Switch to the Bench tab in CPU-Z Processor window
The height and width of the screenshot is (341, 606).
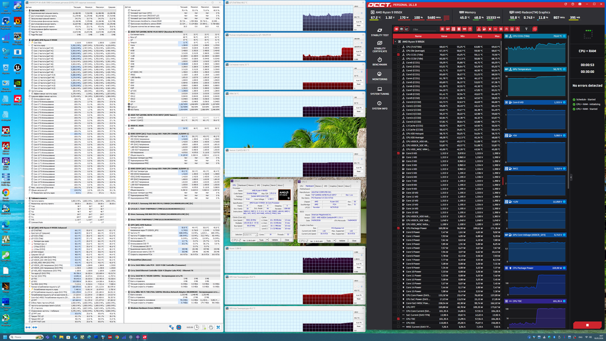[273, 185]
